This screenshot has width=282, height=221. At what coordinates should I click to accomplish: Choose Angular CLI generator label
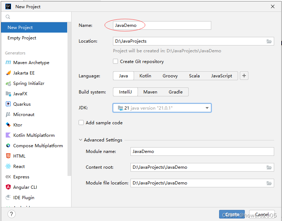tap(25, 187)
